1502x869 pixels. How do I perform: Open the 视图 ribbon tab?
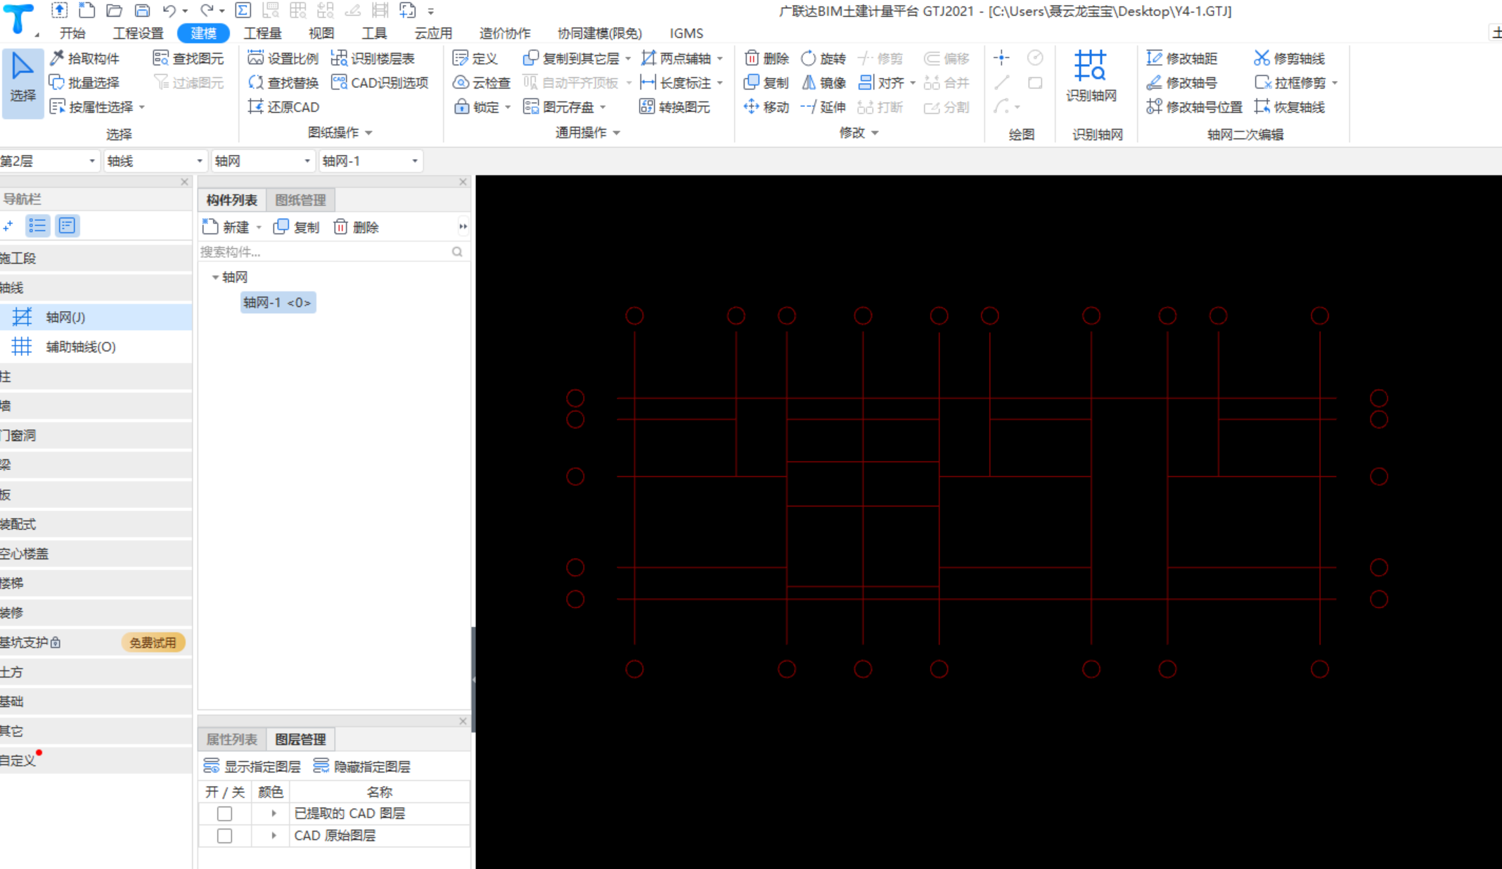(321, 33)
